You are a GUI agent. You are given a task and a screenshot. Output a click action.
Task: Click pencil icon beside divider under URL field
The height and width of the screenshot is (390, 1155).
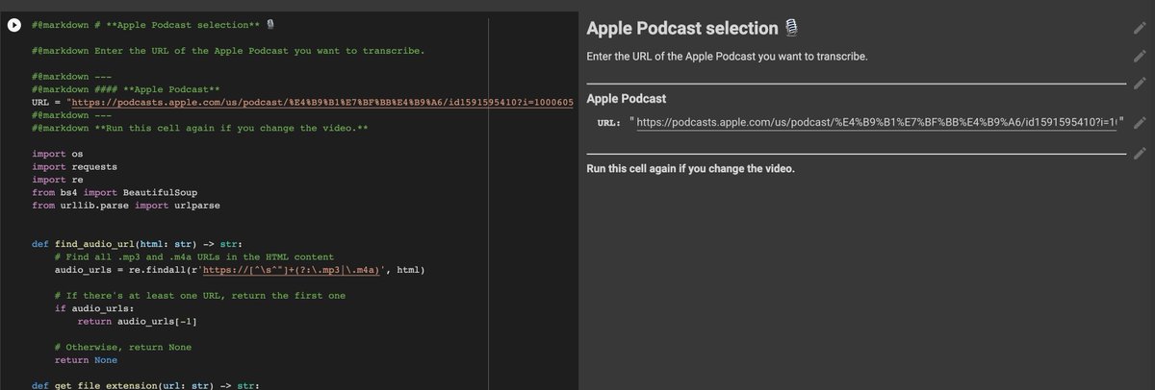(x=1140, y=153)
